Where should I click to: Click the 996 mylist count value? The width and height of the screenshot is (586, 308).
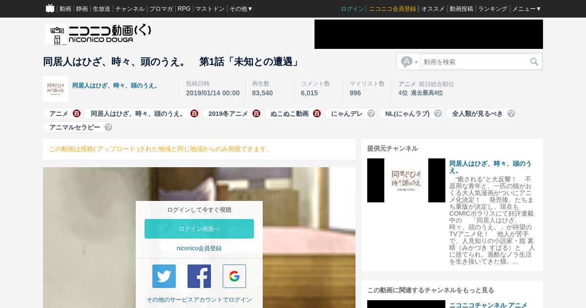355,93
